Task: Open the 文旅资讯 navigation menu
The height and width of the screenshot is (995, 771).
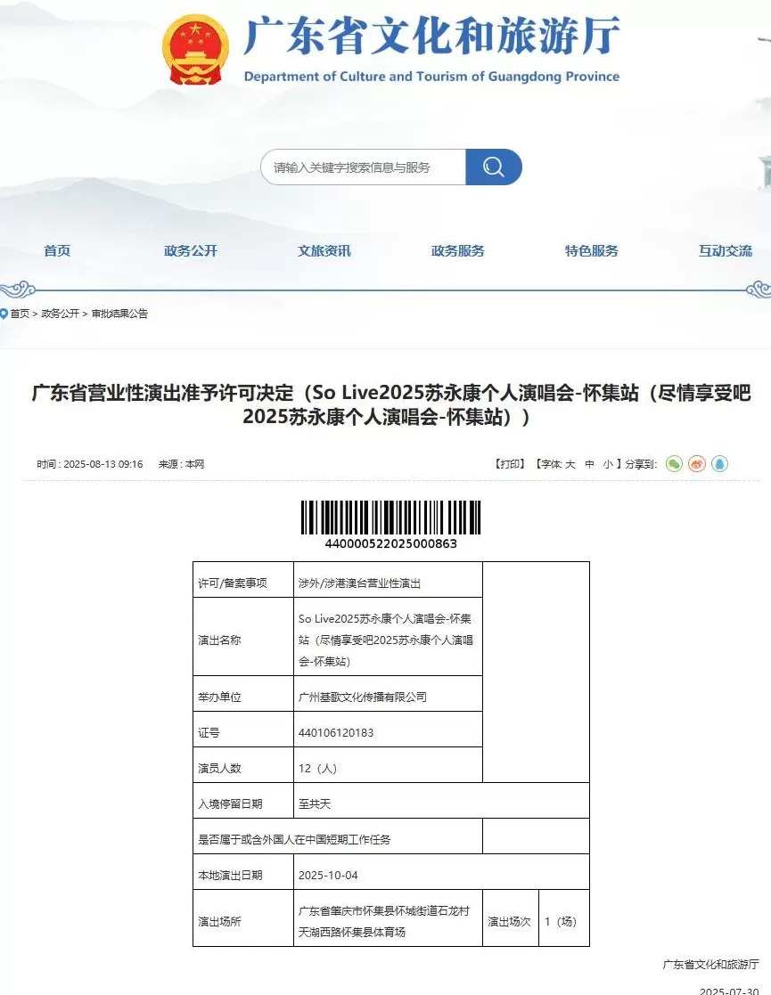Action: (x=323, y=251)
